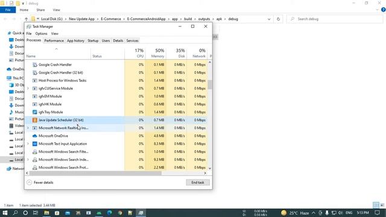This screenshot has width=386, height=217.
Task: Click outputs in the address breadcrumb
Action: (x=204, y=19)
